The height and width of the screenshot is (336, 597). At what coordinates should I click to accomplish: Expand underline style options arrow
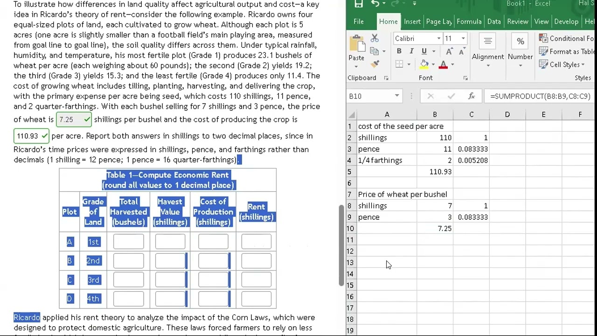(433, 51)
